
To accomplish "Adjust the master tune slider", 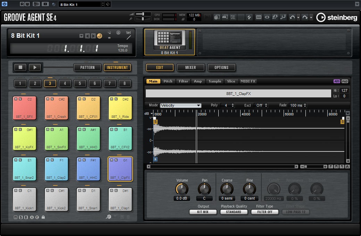I will point(143,19).
